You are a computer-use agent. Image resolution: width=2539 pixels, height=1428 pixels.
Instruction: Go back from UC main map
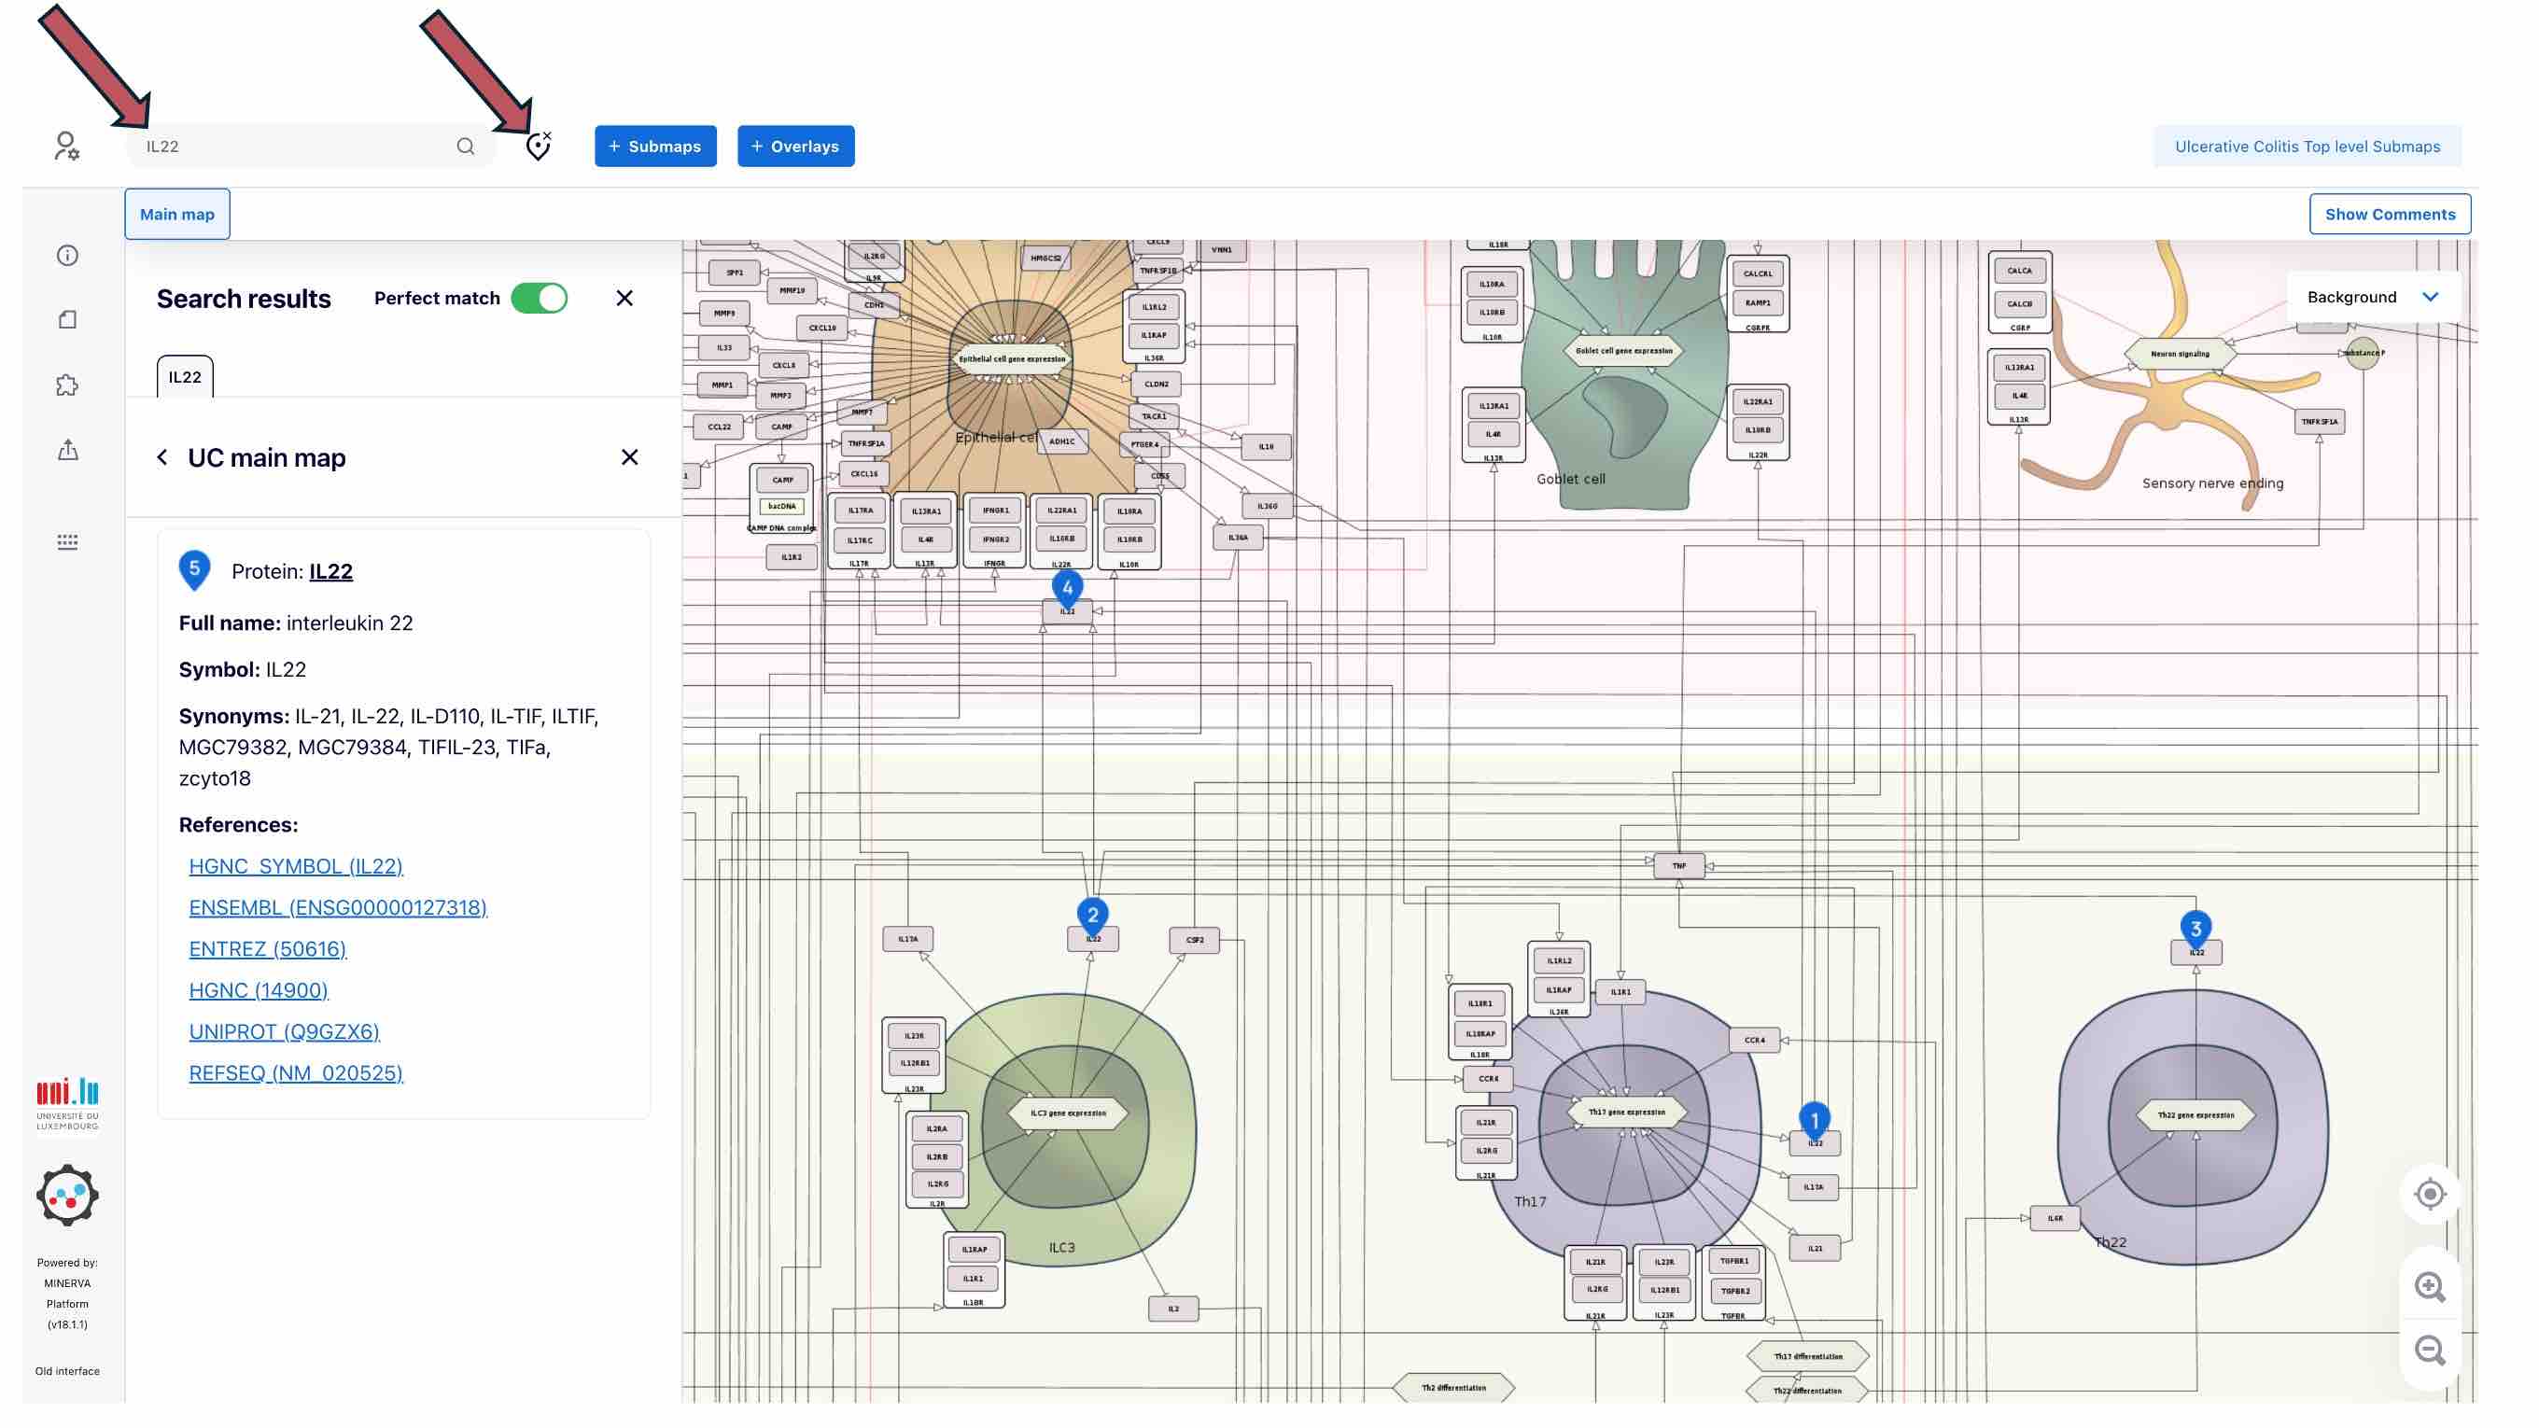click(162, 457)
